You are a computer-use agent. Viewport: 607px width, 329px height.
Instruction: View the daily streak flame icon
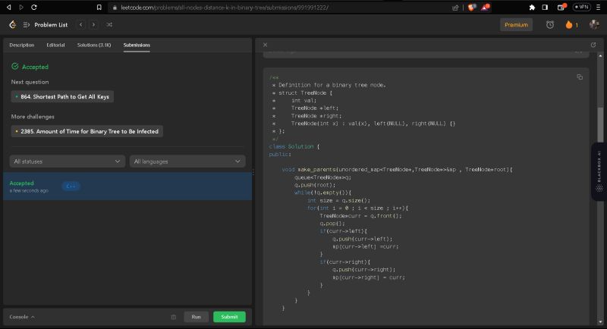click(x=568, y=25)
